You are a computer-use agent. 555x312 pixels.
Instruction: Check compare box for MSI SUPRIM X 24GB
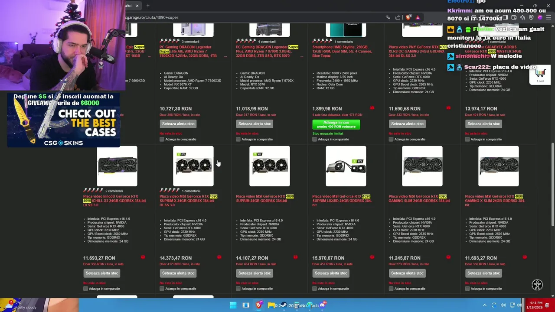coord(162,289)
